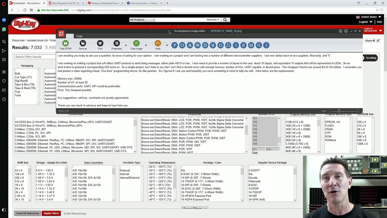
Task: Go to next image in Screenpresso editor
Action: click(x=346, y=31)
